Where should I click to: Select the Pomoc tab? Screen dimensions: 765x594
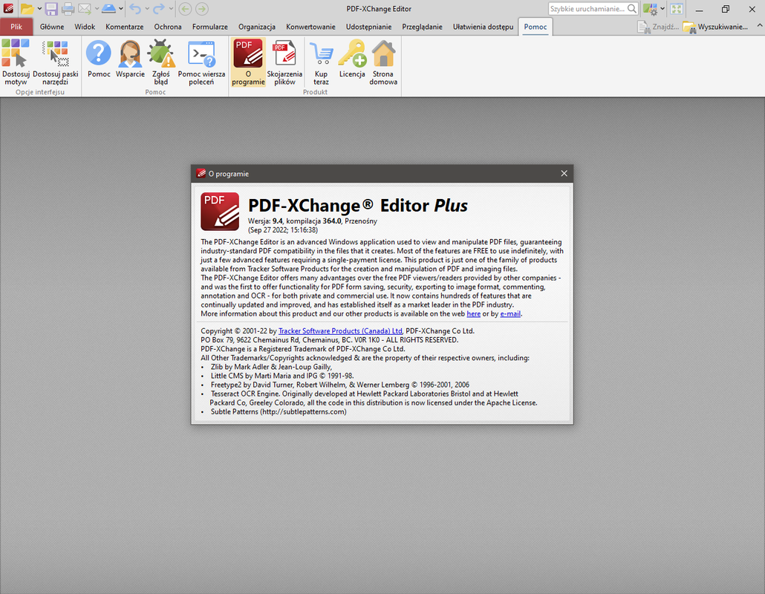click(535, 27)
